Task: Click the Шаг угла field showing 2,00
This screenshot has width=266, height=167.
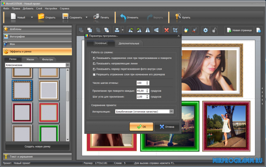Action: pyautogui.click(x=141, y=97)
